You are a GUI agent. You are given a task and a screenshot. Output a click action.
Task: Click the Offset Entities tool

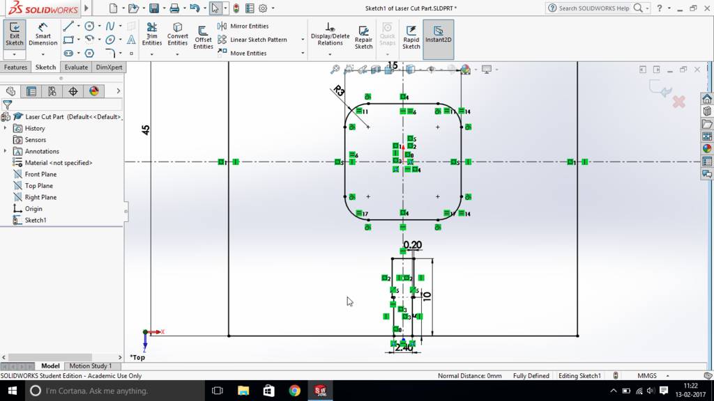tap(203, 36)
